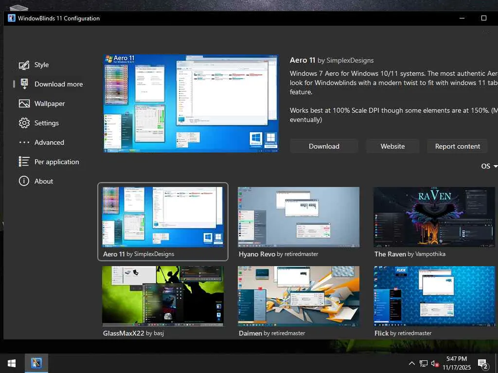The image size is (498, 373).
Task: Maximize the WindowBlinds Configuration window
Action: coord(484,18)
